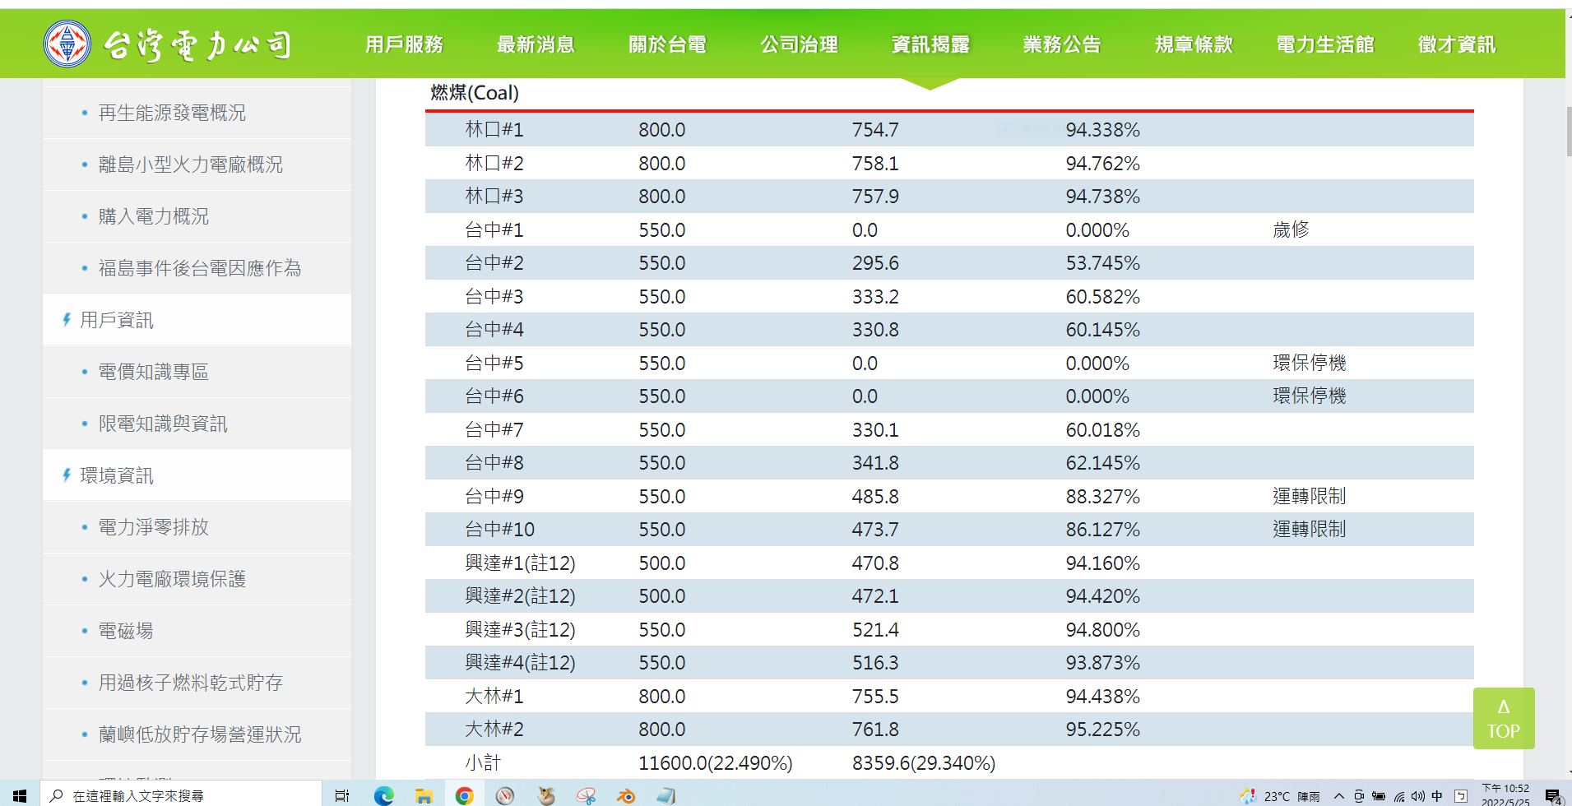Click the 台中#8 output 341.8
This screenshot has height=806, width=1572.
[x=875, y=463]
